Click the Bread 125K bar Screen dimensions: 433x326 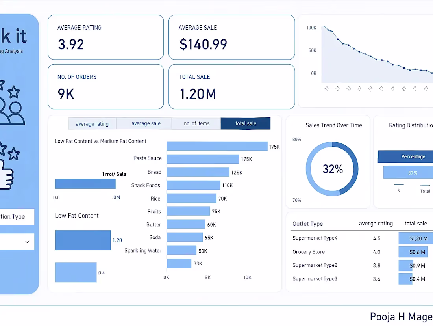tap(198, 172)
